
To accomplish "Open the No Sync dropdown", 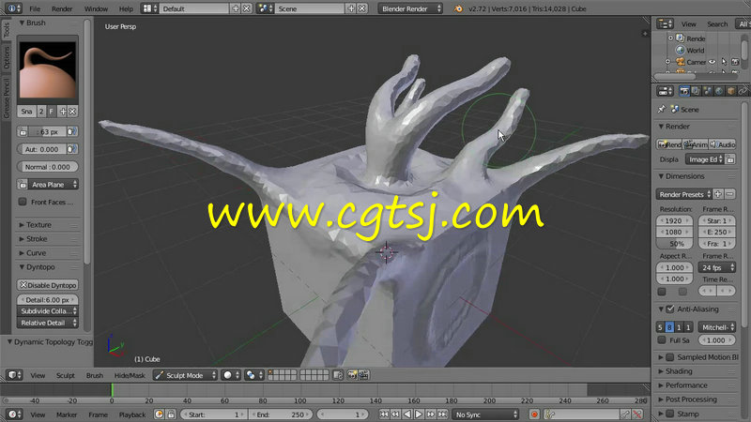I will pyautogui.click(x=485, y=414).
